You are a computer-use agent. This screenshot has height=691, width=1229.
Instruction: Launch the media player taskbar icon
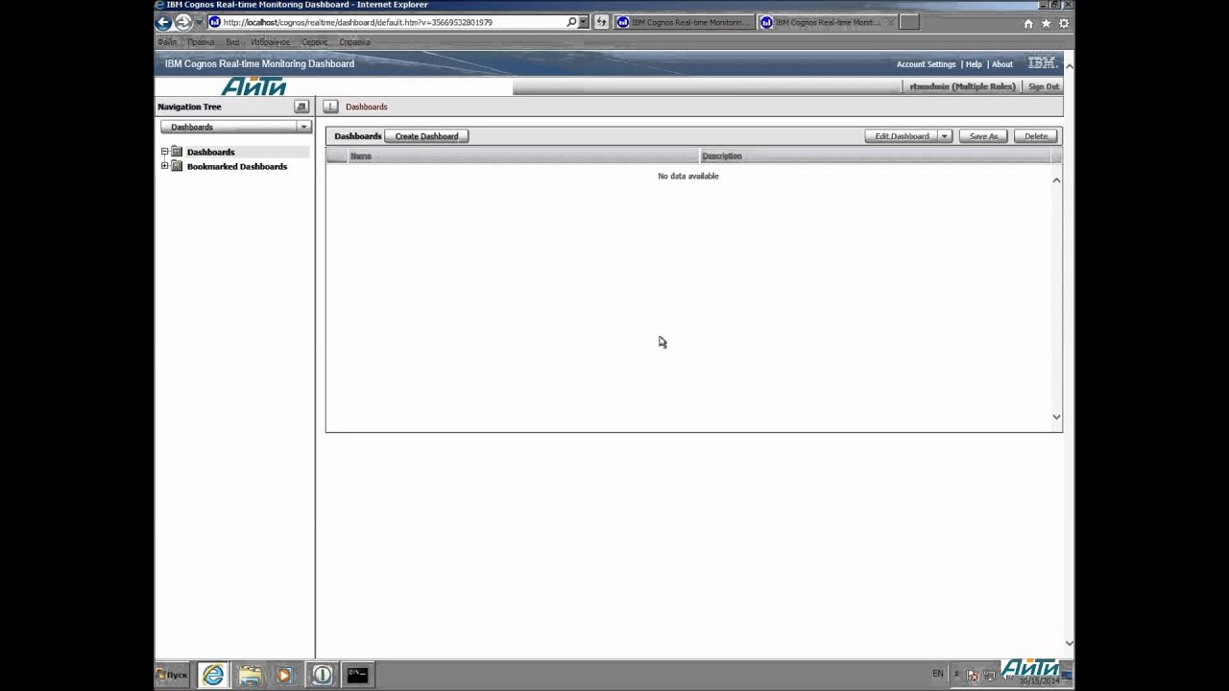(x=284, y=675)
